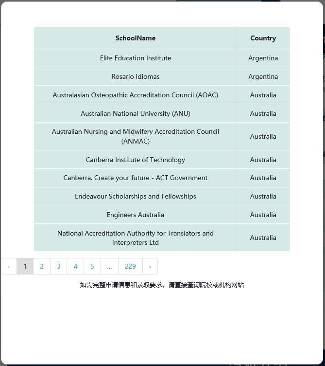The height and width of the screenshot is (366, 325).
Task: Select National Accreditation Authority for Translators row
Action: click(x=162, y=238)
